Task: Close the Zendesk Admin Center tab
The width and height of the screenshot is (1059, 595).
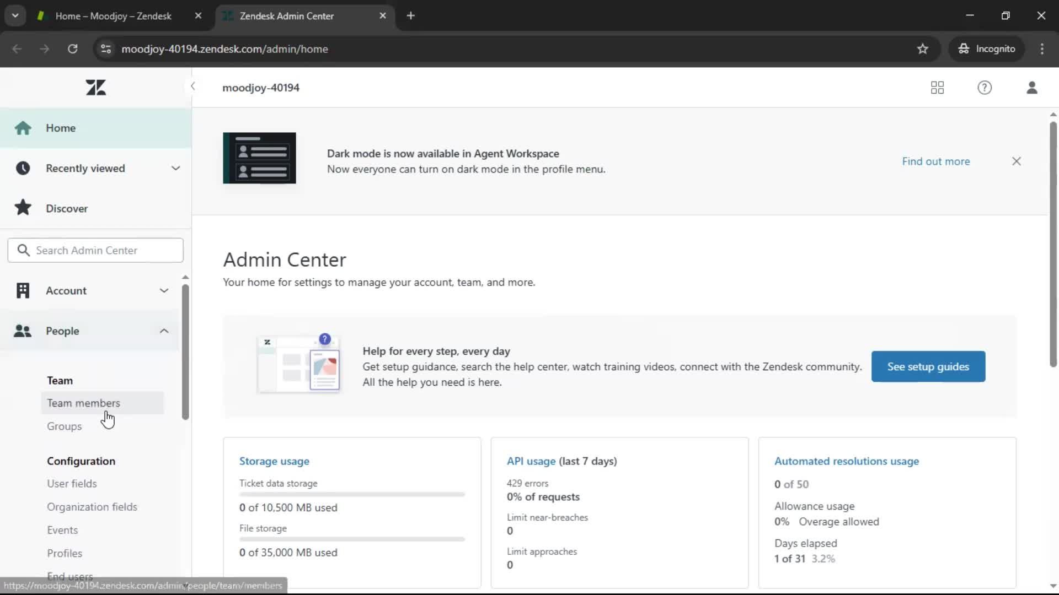Action: (383, 15)
